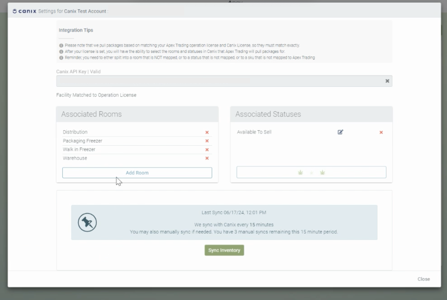Remove the Warehouse room

(207, 158)
